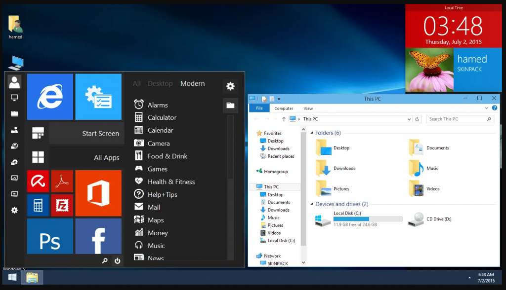Expand the ribbon chevron in This PC window
Viewport: 506px width, 290px height.
(486, 108)
